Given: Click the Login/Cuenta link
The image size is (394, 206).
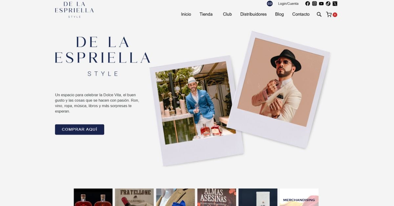Looking at the screenshot, I should pos(288,4).
